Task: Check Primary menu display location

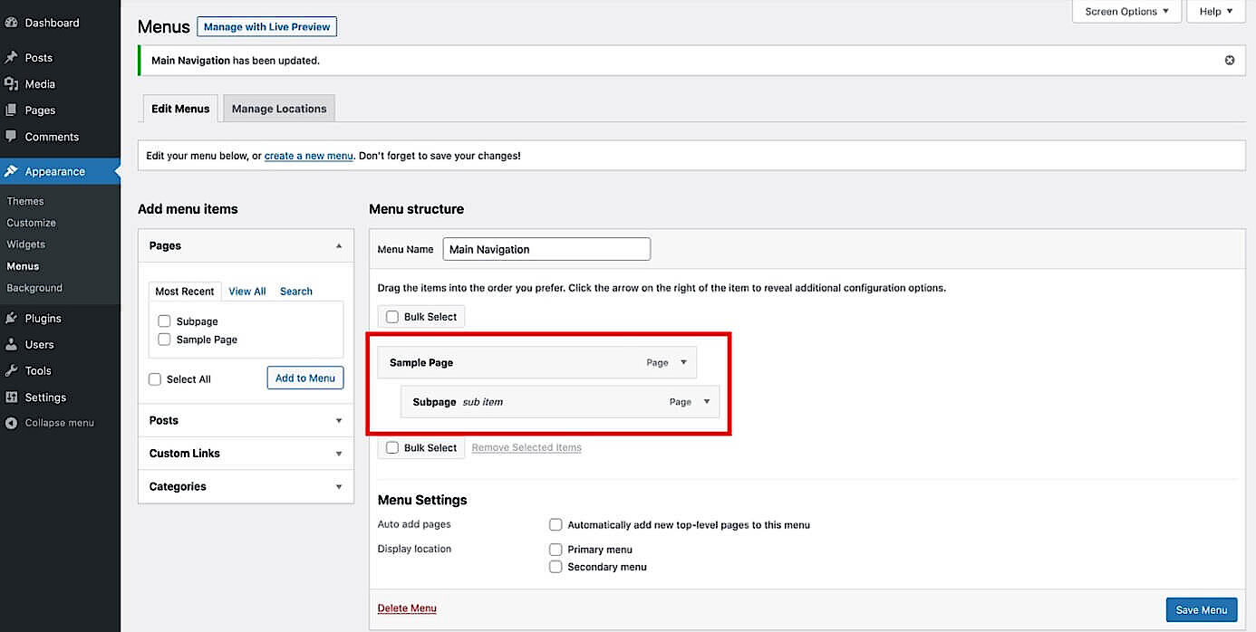Action: (x=556, y=549)
